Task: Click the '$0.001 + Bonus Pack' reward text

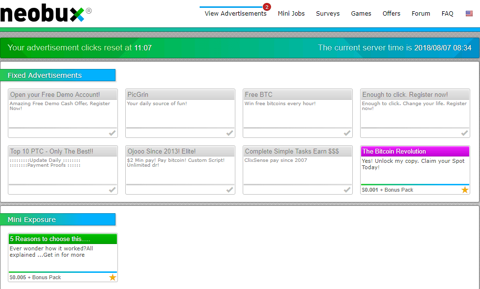Action: (x=387, y=190)
